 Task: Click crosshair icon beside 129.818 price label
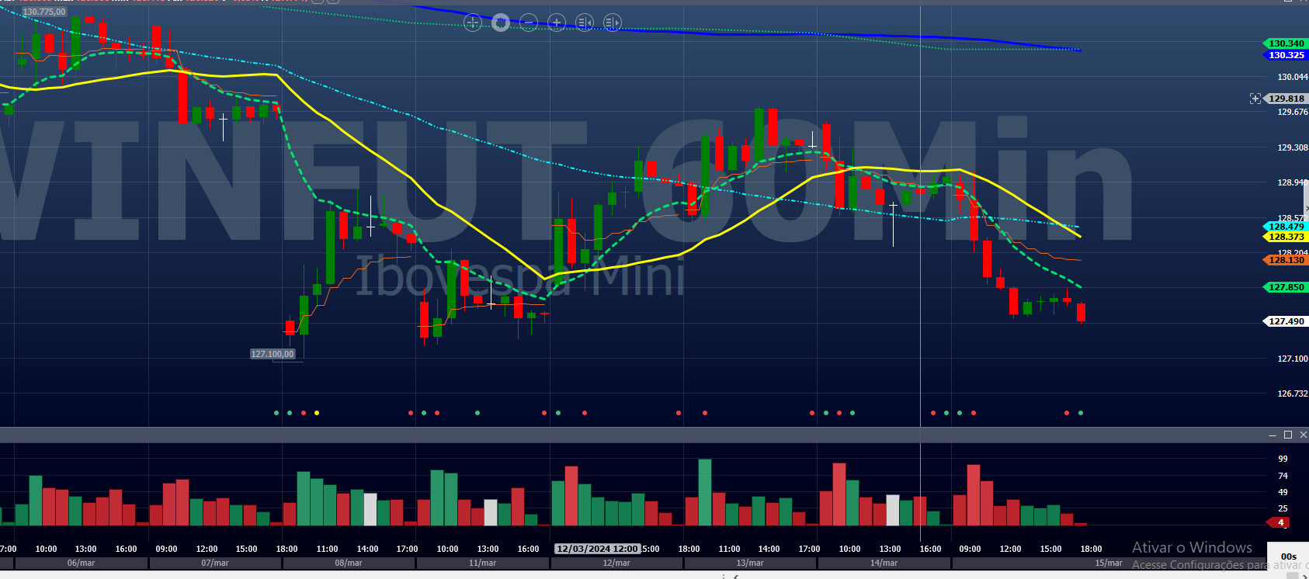(x=1255, y=99)
